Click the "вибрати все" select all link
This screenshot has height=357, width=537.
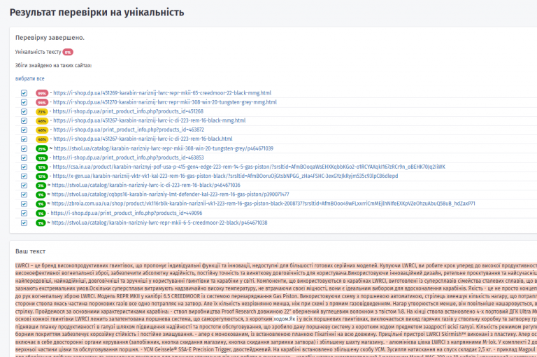pos(30,78)
